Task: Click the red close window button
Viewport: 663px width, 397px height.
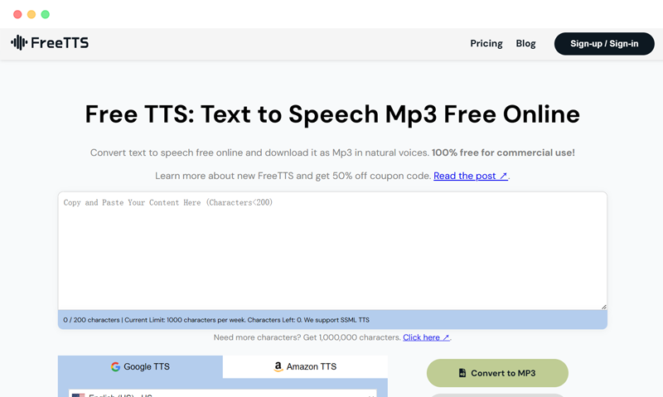Action: (x=17, y=14)
